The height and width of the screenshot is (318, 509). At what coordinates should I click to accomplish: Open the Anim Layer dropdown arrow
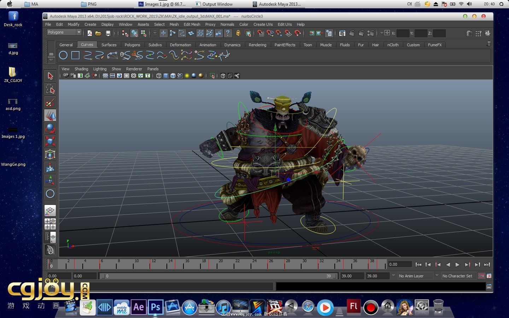[x=393, y=276]
